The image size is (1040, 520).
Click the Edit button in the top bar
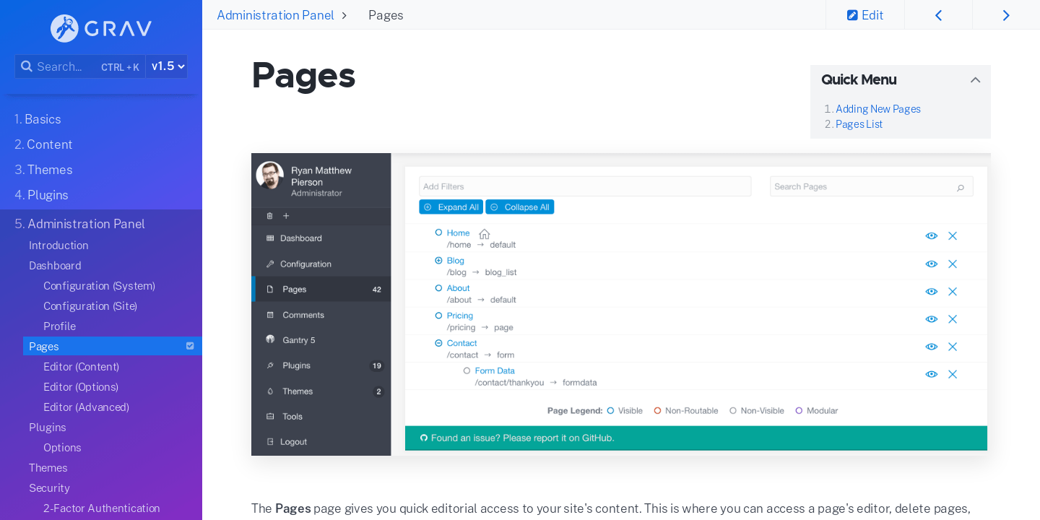pos(864,14)
